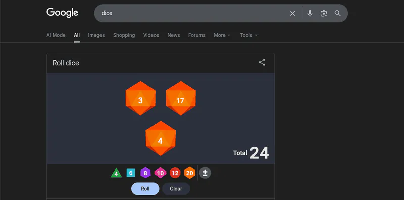Click the rolled die showing 17
Image resolution: width=404 pixels, height=200 pixels.
(x=181, y=98)
